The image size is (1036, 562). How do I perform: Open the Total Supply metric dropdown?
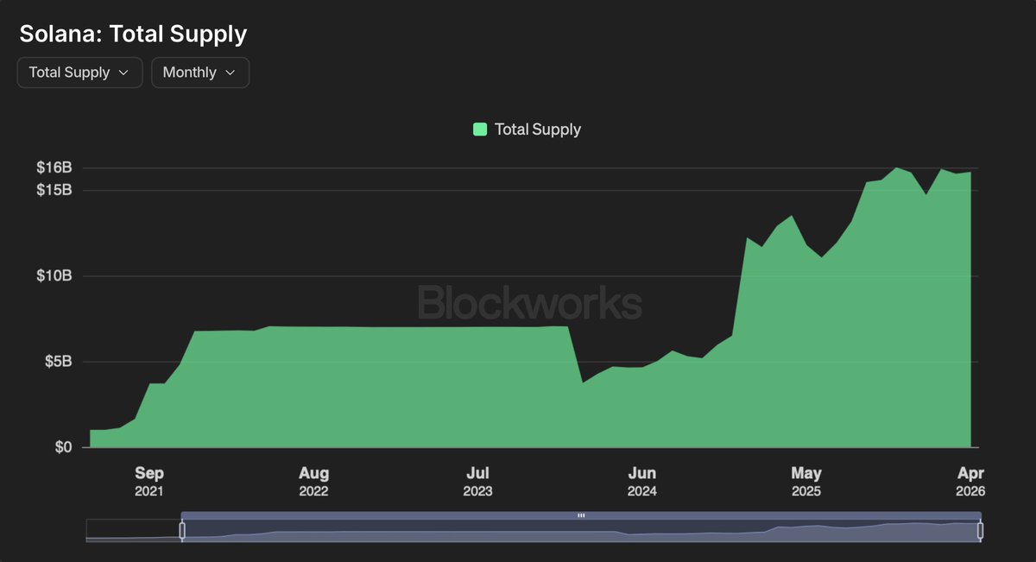tap(79, 73)
